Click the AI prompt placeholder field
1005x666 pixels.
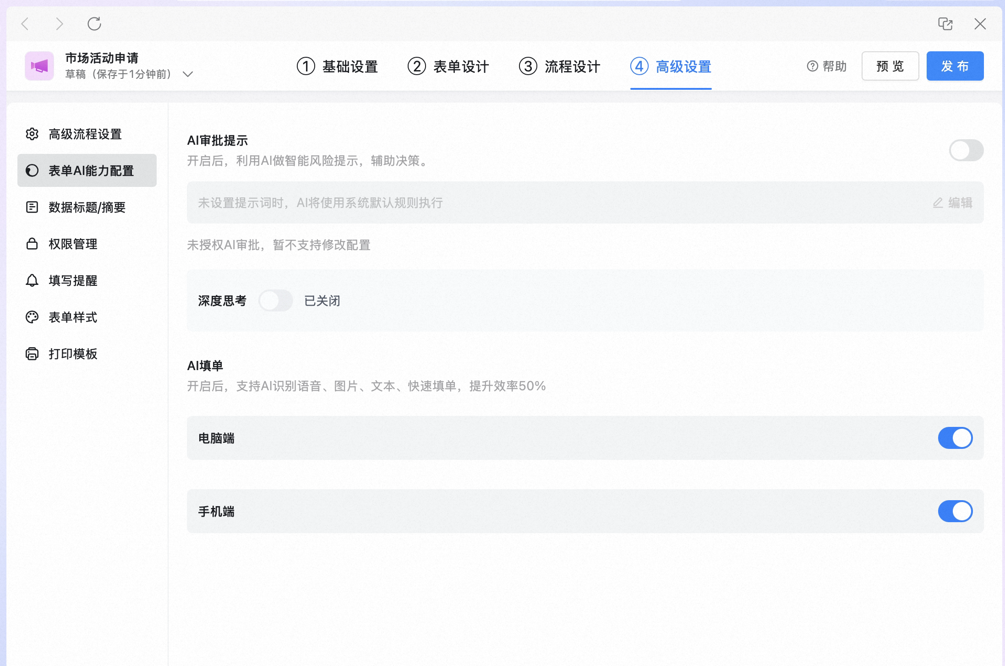[585, 203]
